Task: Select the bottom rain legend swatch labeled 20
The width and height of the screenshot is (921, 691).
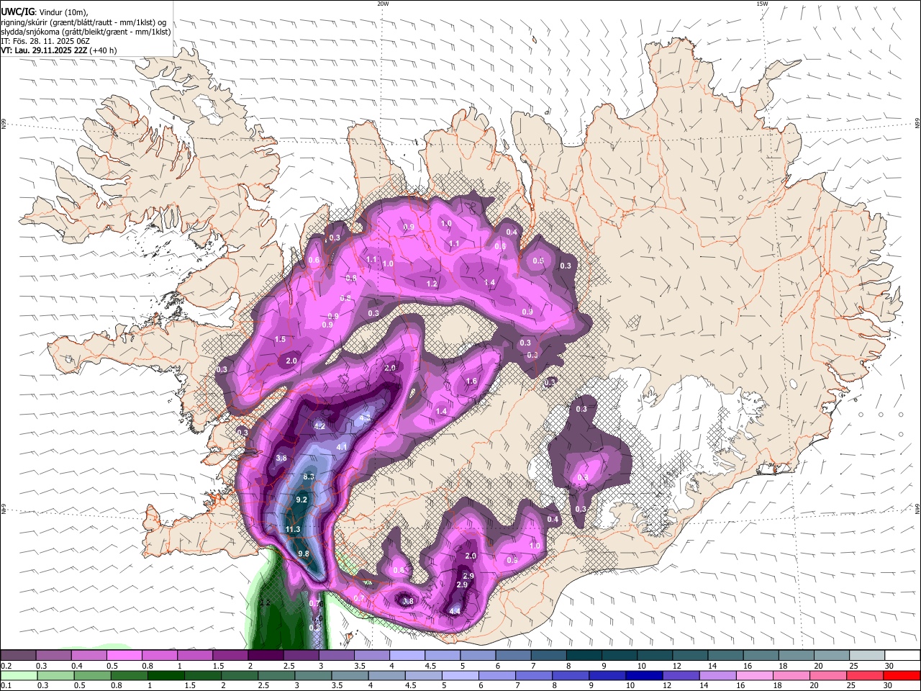Action: tap(829, 675)
